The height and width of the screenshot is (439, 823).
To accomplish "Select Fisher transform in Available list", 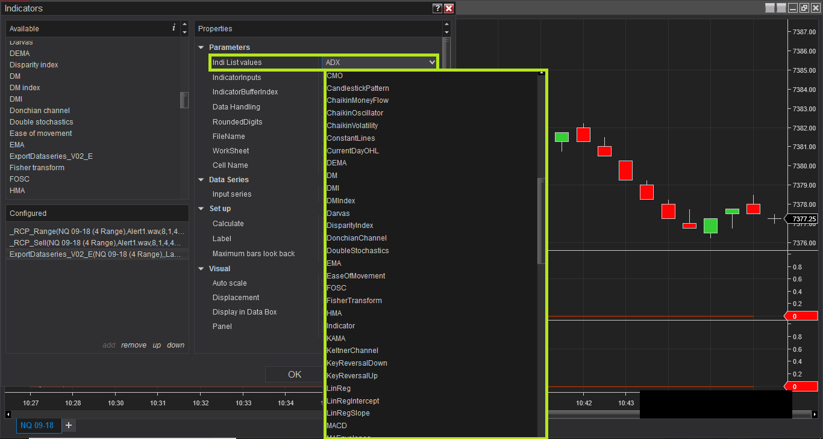I will tap(37, 168).
